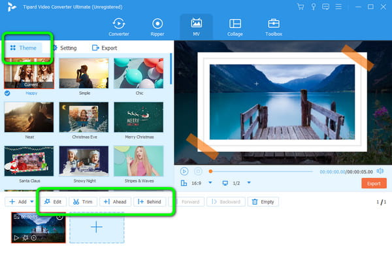This screenshot has height=253, width=392.
Task: Remove the clip from the timeline
Action: click(x=59, y=217)
